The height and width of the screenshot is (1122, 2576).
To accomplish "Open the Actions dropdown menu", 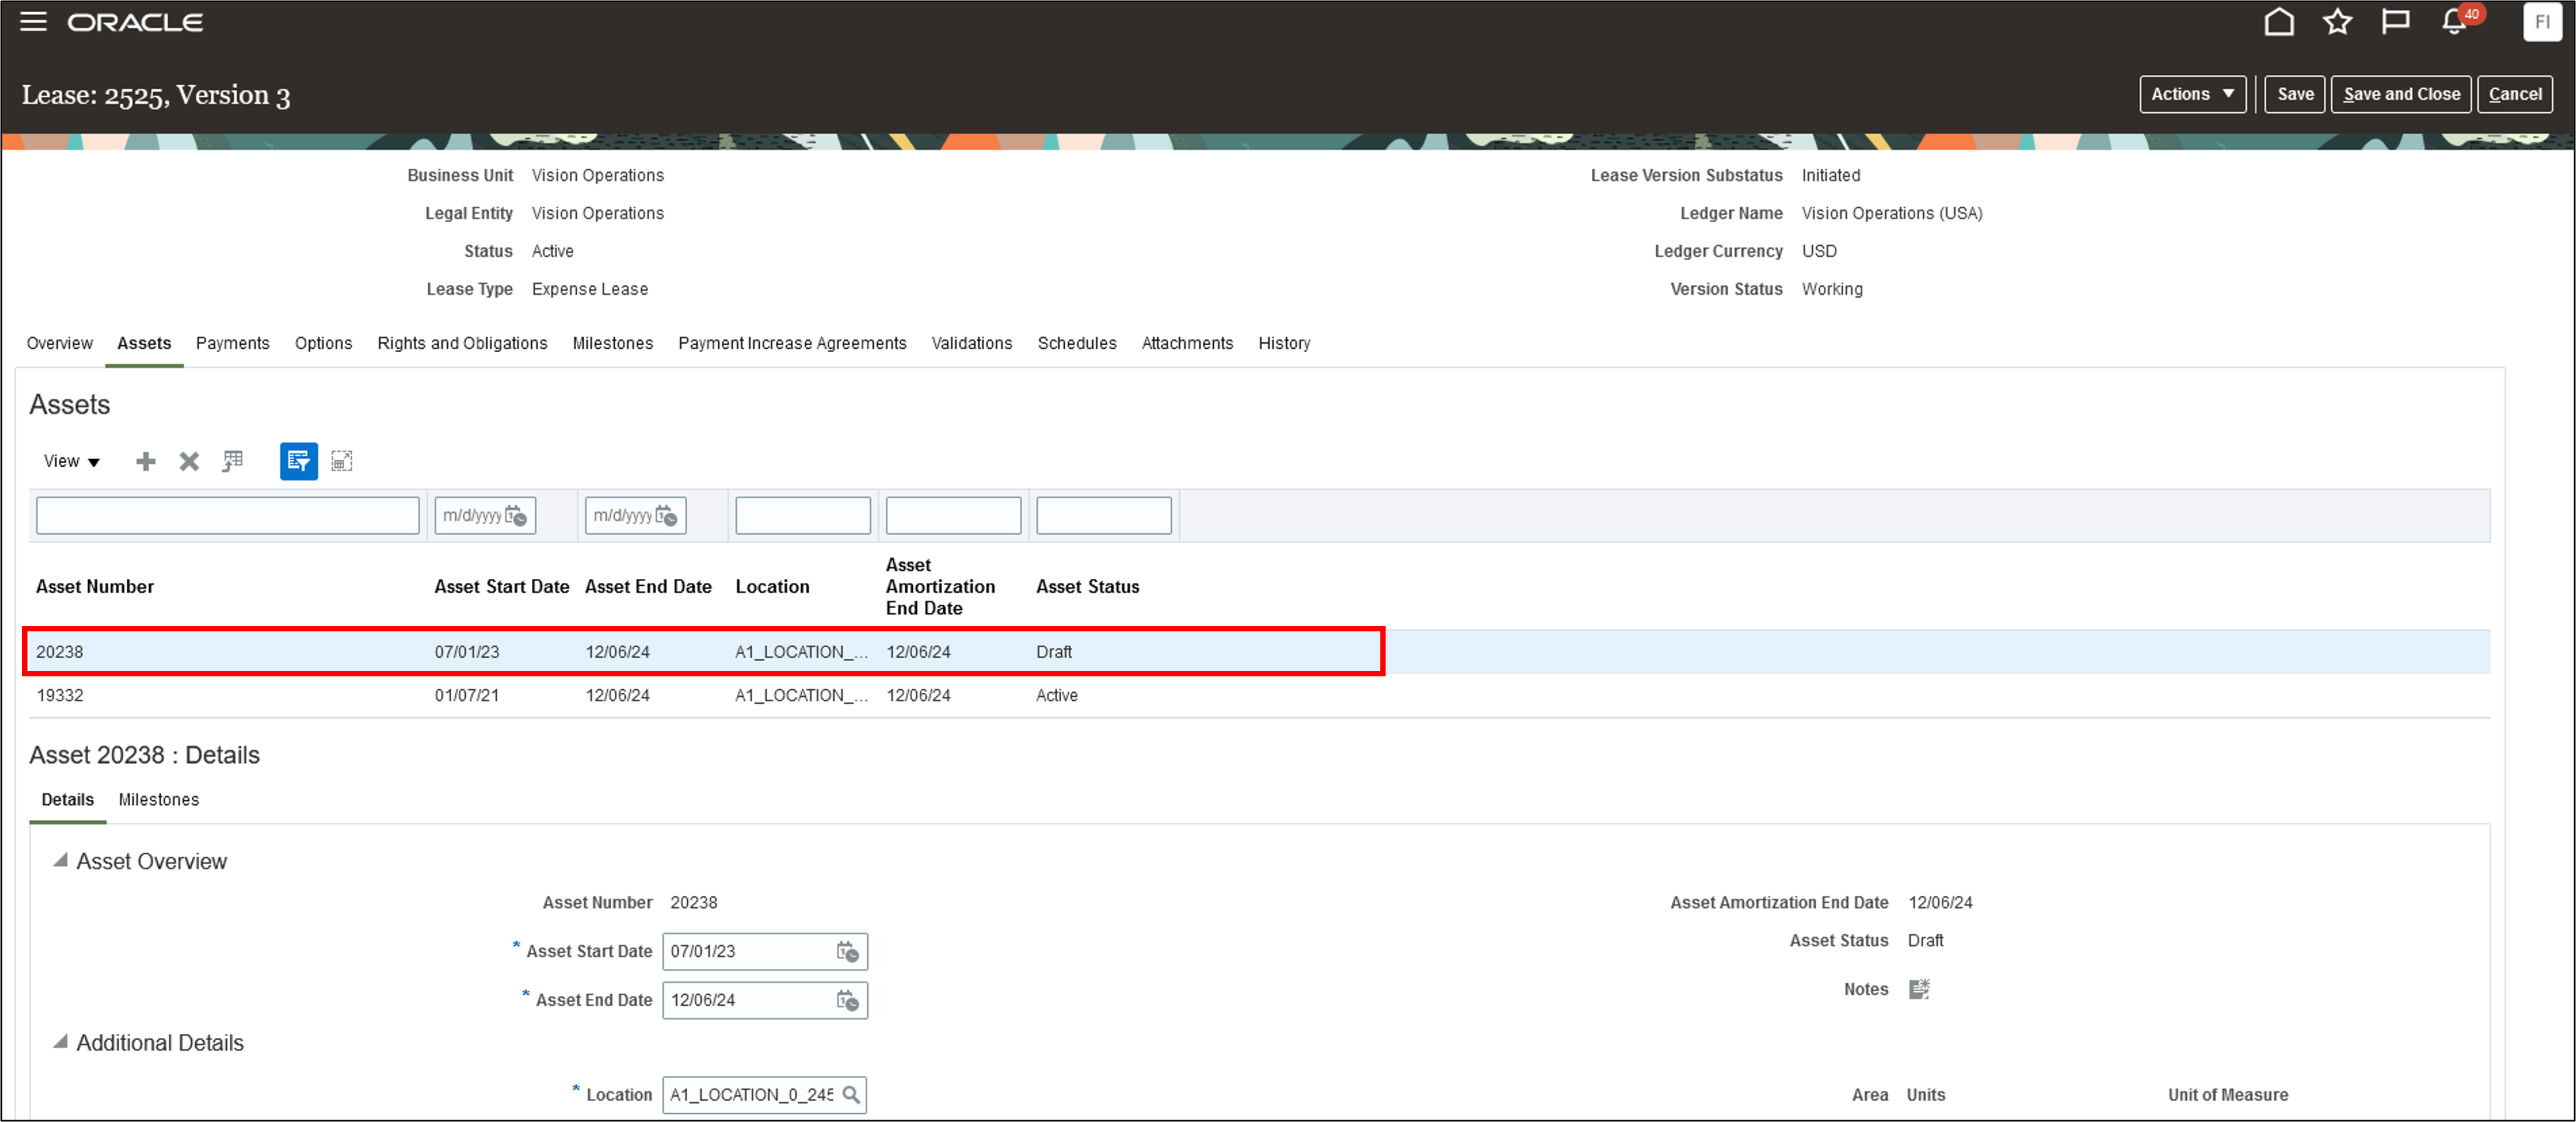I will [2192, 94].
